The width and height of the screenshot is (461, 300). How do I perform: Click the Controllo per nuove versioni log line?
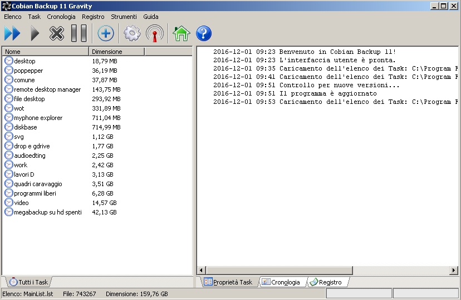[306, 85]
